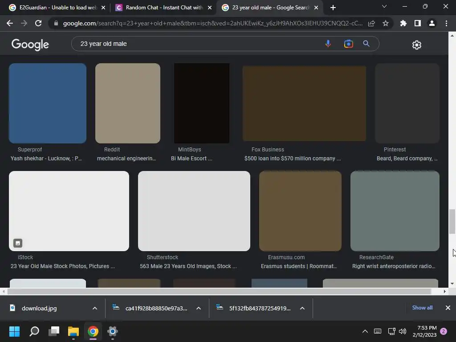Viewport: 456px width, 342px height.
Task: Toggle the browser side panel
Action: click(x=417, y=23)
